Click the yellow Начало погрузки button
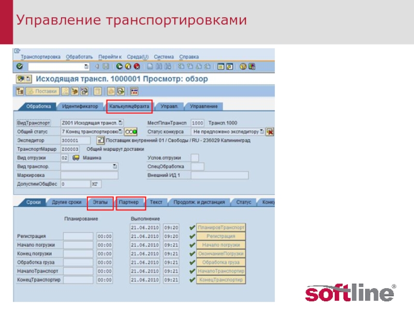 tap(221, 245)
